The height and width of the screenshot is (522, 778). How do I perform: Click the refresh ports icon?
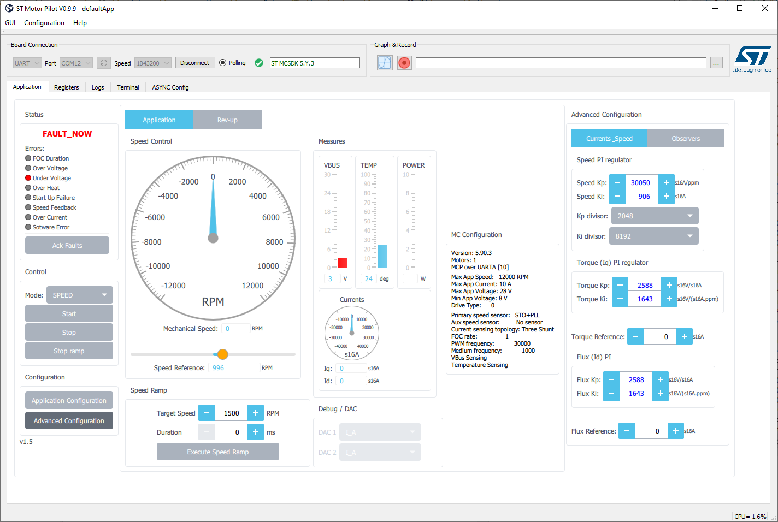[x=104, y=63]
